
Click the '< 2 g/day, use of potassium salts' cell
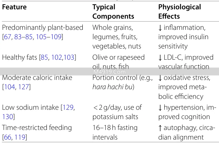[117, 112]
